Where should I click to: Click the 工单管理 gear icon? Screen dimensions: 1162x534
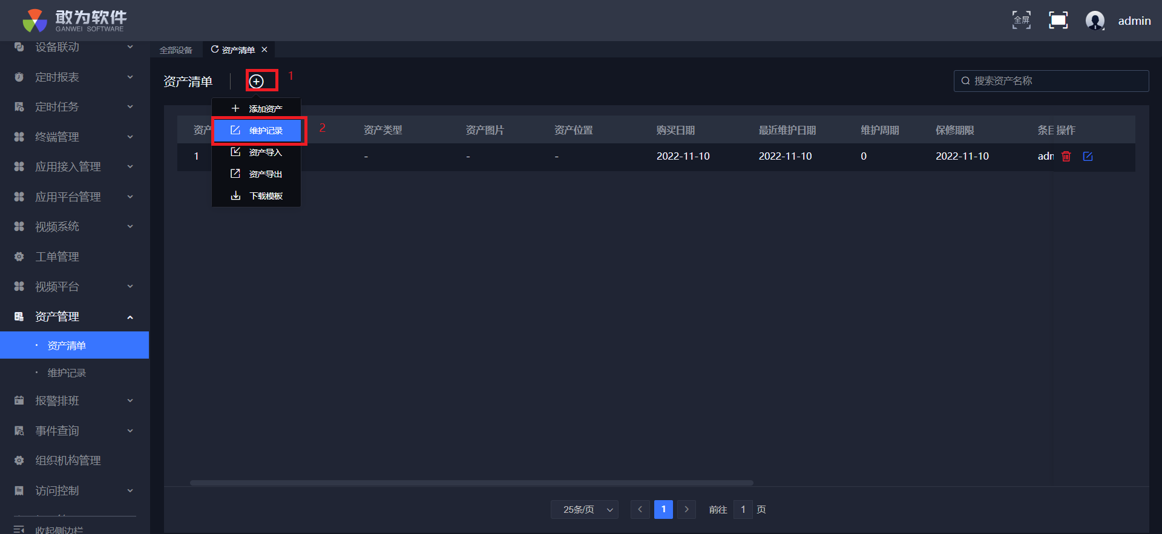[19, 256]
